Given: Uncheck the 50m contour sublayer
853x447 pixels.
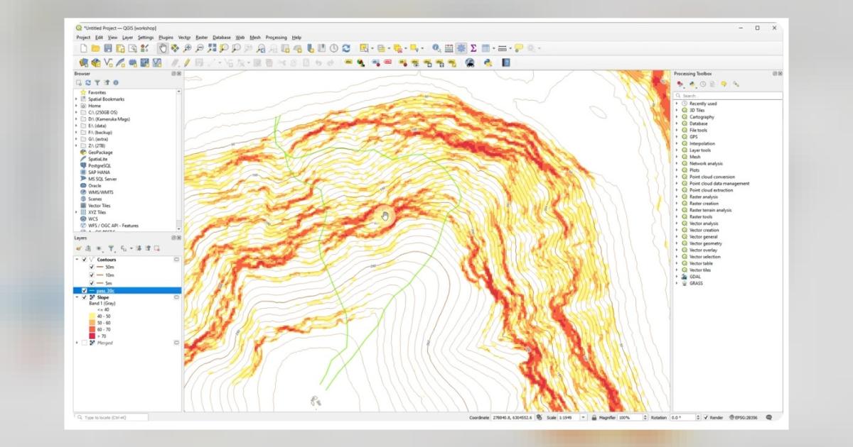Looking at the screenshot, I should click(x=91, y=267).
